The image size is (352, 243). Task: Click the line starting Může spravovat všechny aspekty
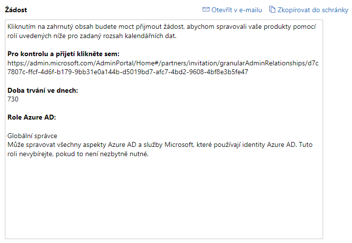point(160,145)
